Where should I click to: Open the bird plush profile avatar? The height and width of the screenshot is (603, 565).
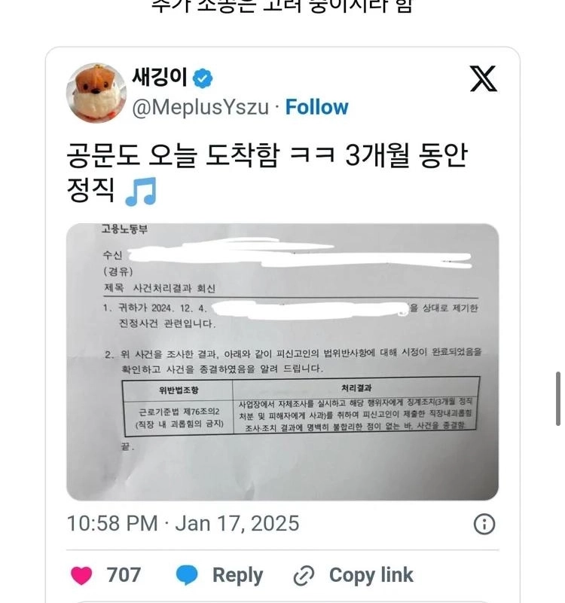[96, 93]
